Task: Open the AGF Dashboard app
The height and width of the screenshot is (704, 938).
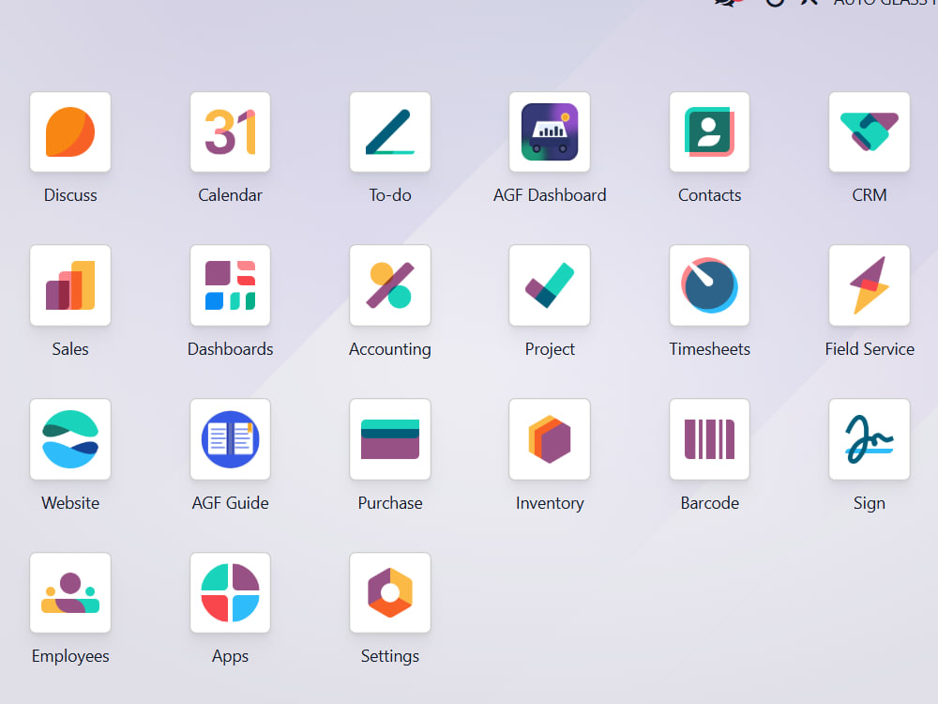Action: (x=550, y=132)
